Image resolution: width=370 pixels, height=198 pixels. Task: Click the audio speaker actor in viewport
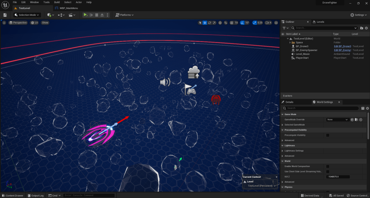(165, 82)
